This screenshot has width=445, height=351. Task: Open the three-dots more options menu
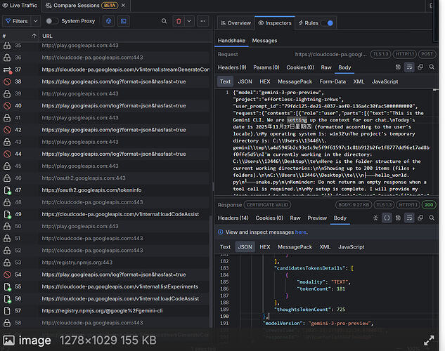pyautogui.click(x=203, y=21)
